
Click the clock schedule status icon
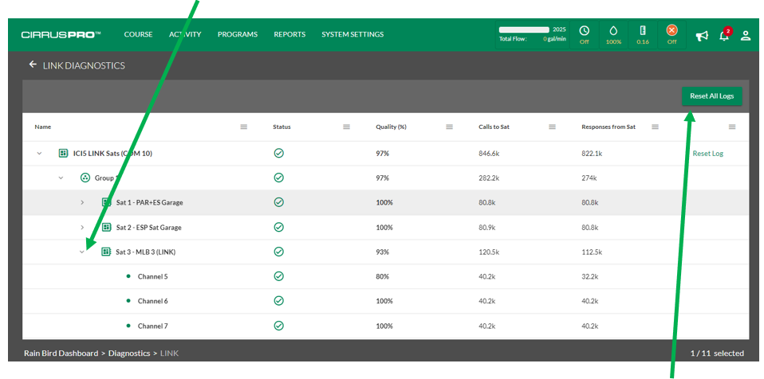click(585, 30)
